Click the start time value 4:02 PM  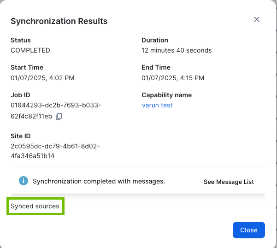(42, 78)
